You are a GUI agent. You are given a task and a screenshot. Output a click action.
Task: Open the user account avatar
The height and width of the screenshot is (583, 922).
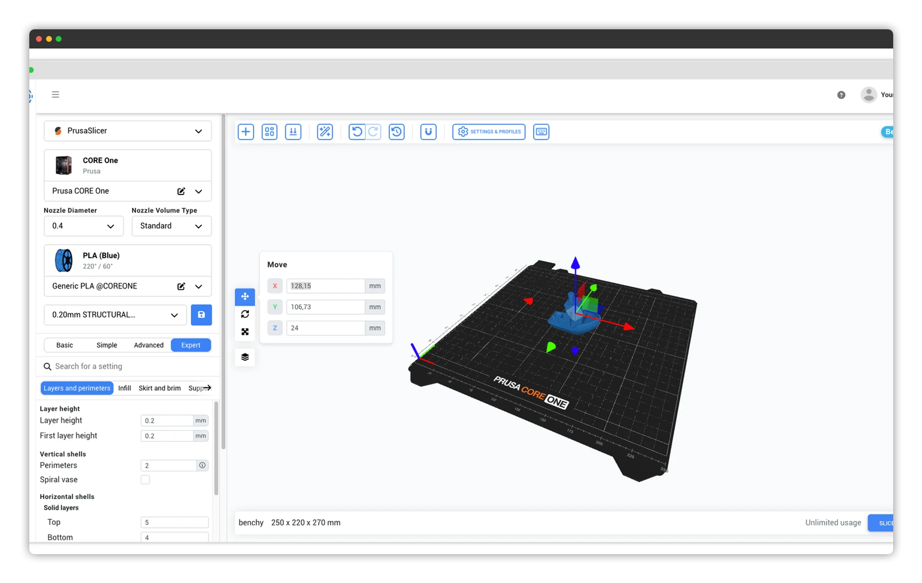click(869, 95)
